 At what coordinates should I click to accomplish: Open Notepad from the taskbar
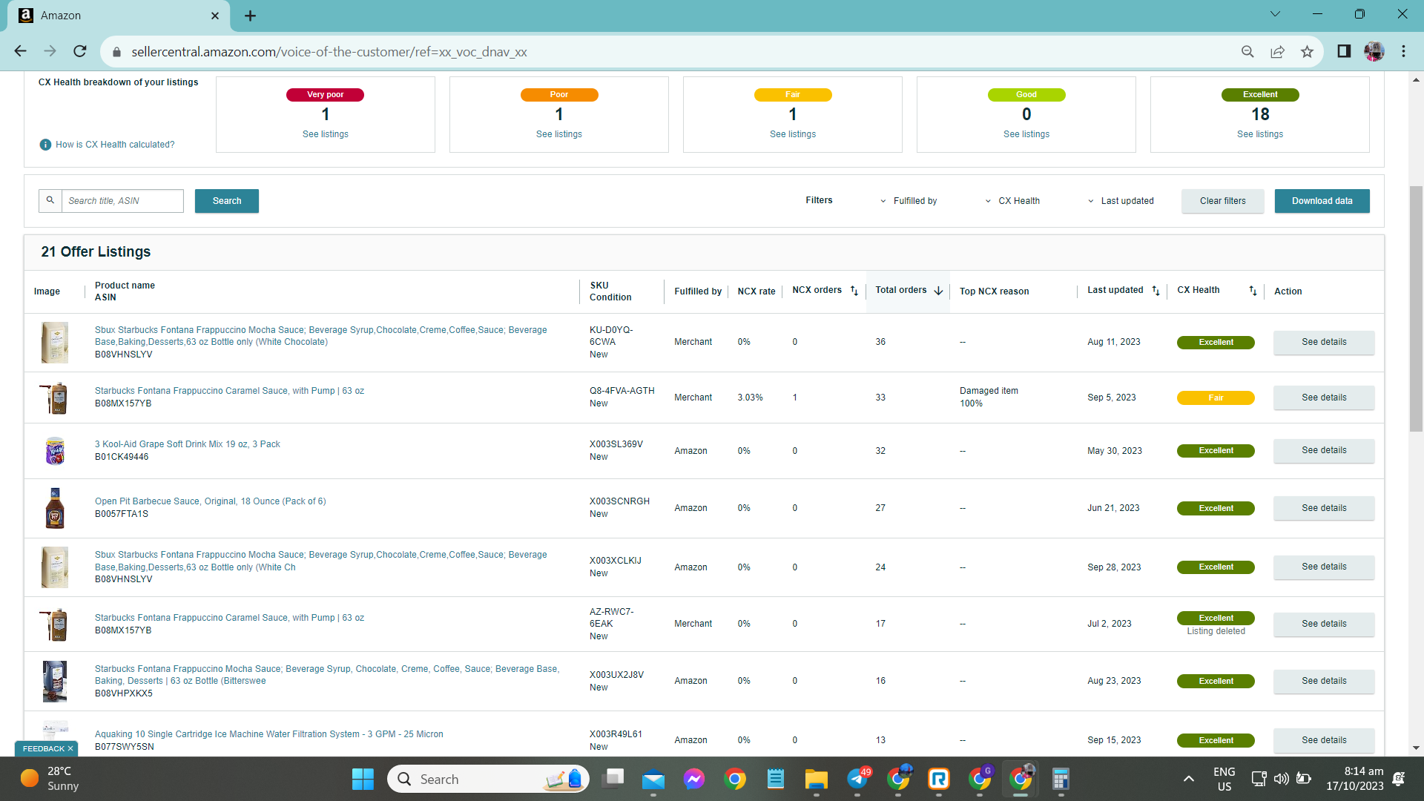point(776,779)
